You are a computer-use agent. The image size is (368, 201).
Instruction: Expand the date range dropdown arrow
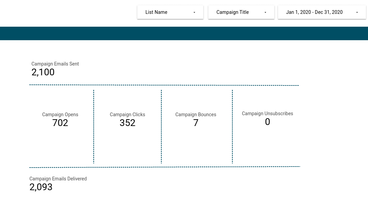pos(357,12)
